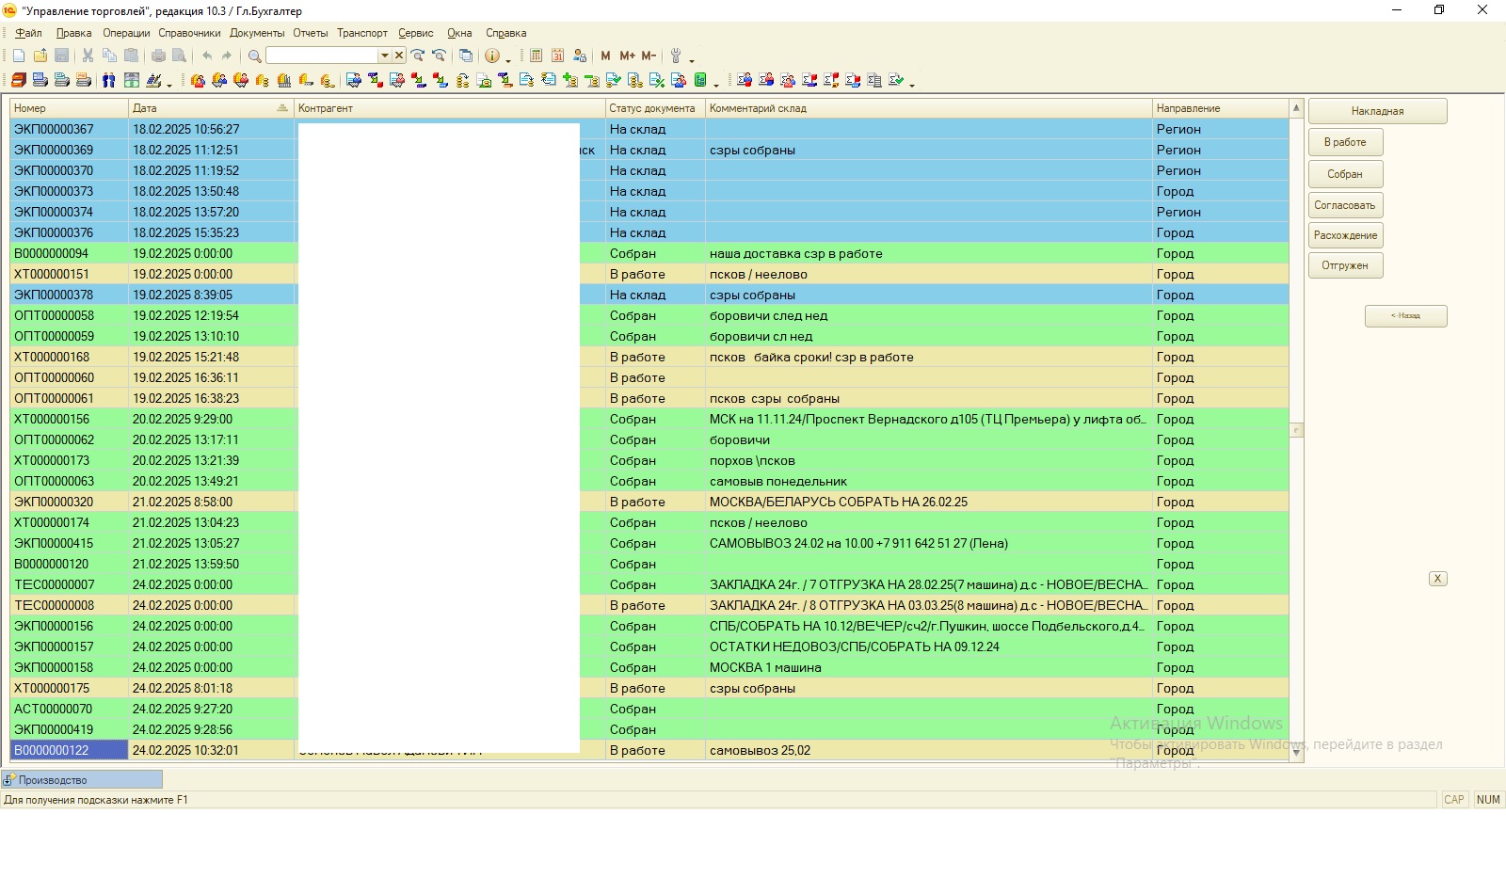Click the Open file folder icon

click(40, 56)
